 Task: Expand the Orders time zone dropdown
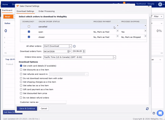coord(114,57)
